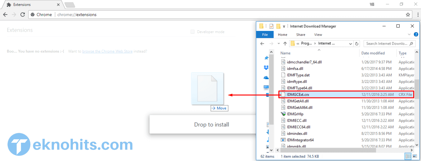Image resolution: width=421 pixels, height=161 pixels.
Task: Click the navigation pane scroll-up arrow
Action: pos(272,52)
